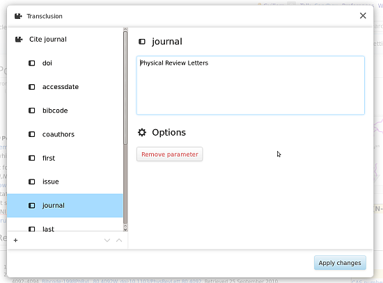Image resolution: width=383 pixels, height=283 pixels.
Task: Click the journal value text field
Action: 251,86
